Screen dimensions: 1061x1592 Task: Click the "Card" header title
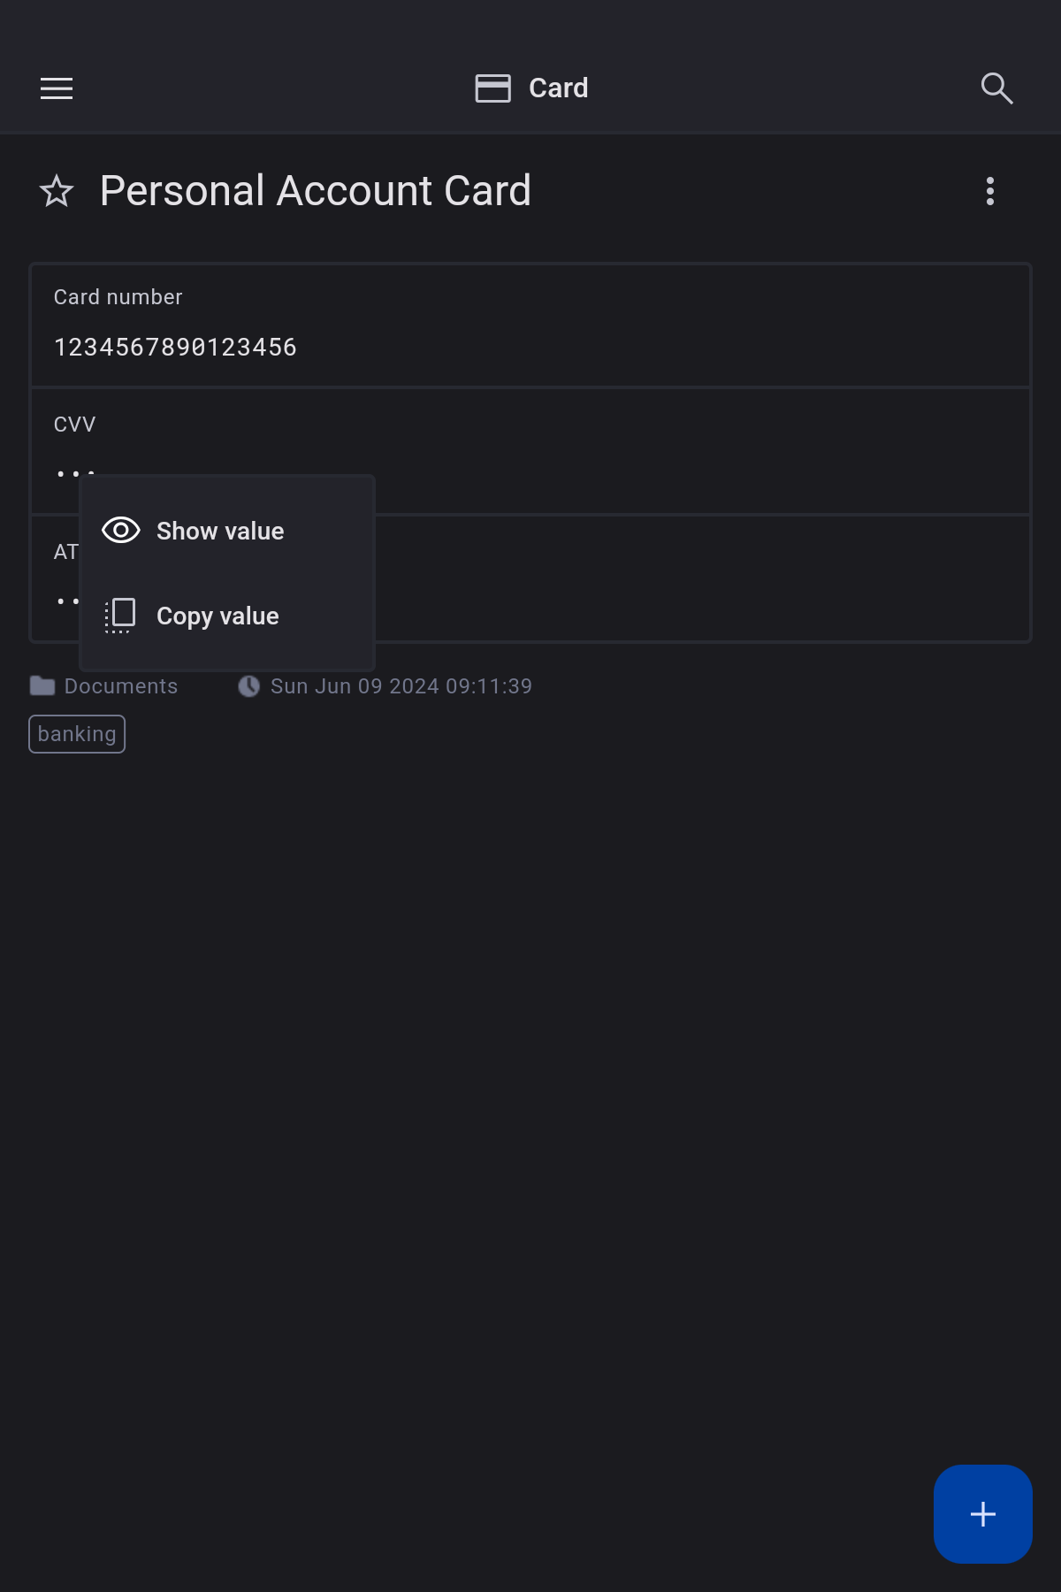(x=558, y=88)
